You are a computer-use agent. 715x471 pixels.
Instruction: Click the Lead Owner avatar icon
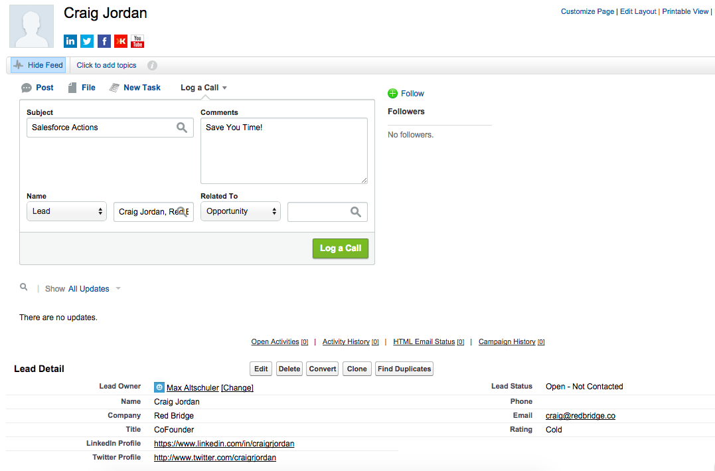click(x=159, y=387)
